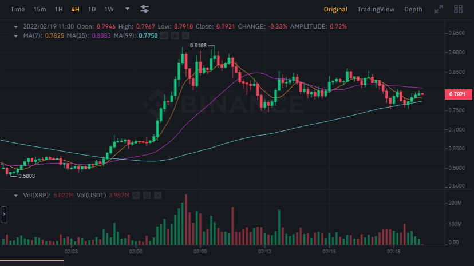Hide the MA indicator lines

click(x=164, y=36)
